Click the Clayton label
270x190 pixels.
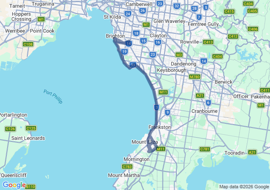click(158, 36)
